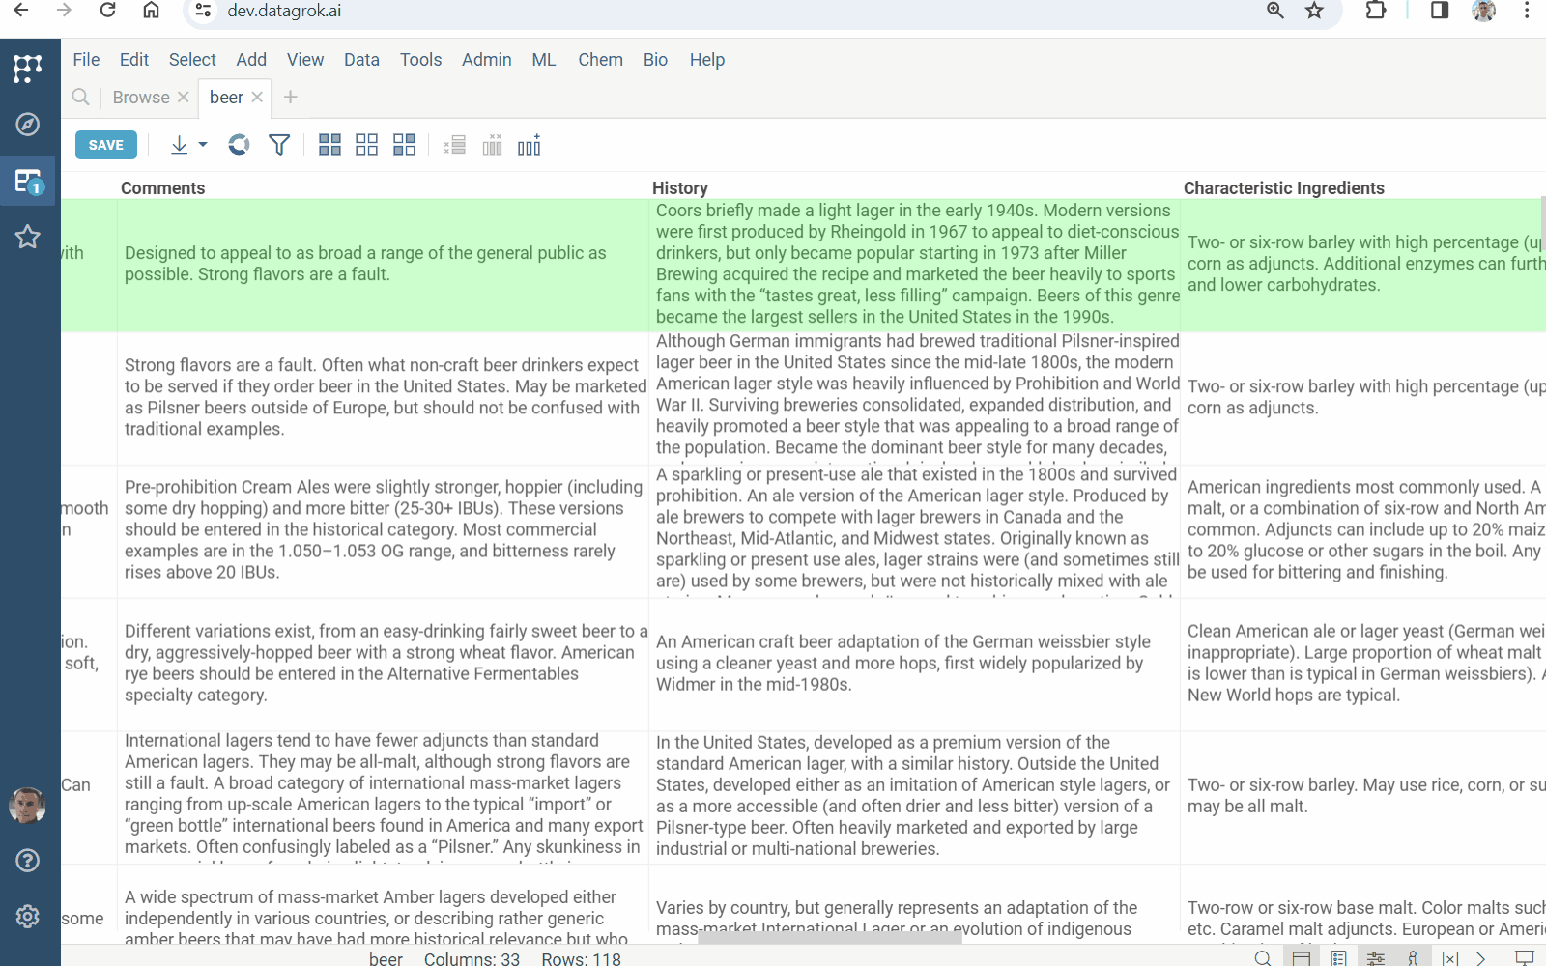The width and height of the screenshot is (1546, 966).
Task: Click the History column header
Action: [679, 188]
